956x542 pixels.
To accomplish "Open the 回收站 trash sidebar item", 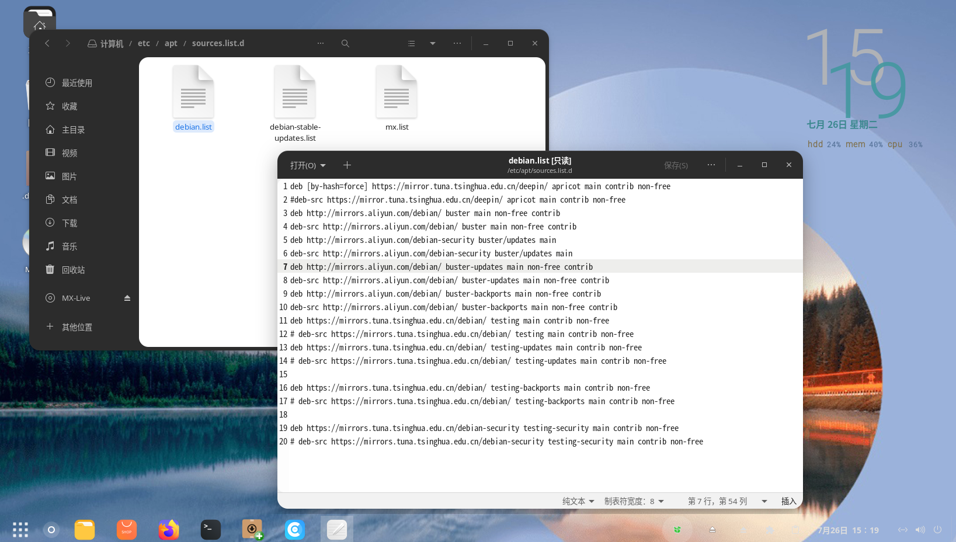I will pos(74,270).
